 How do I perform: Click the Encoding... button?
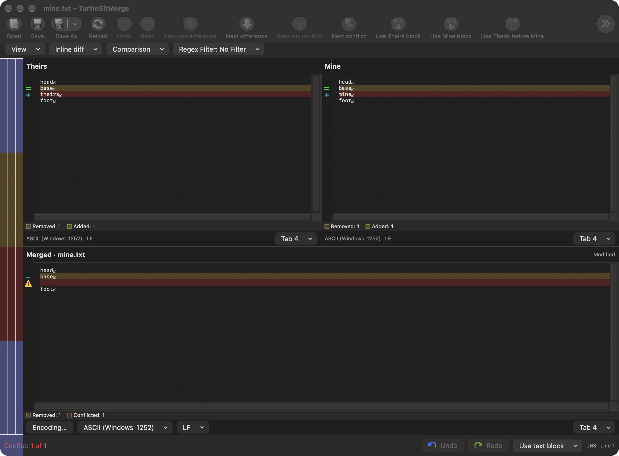(x=50, y=428)
